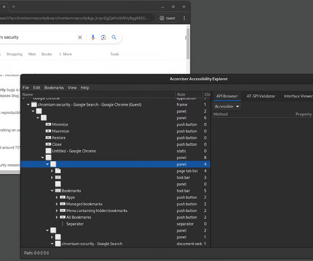Collapse the chromium security frame row
Screen dimensions: 313x261
[28, 105]
